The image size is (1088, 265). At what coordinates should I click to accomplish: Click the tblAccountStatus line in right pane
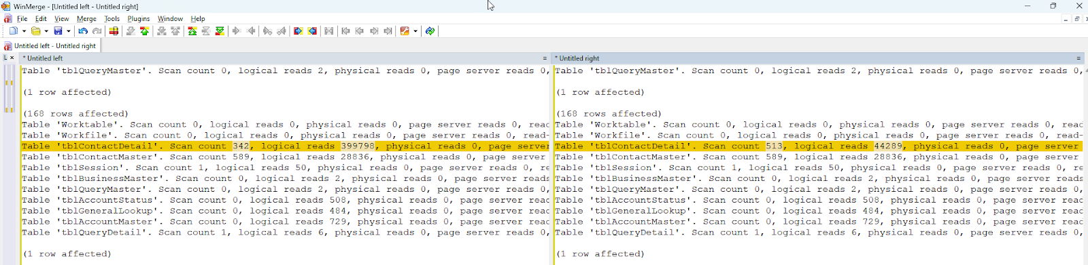[819, 201]
